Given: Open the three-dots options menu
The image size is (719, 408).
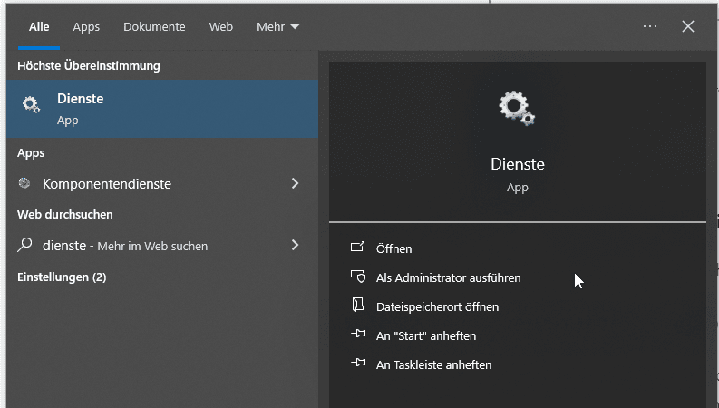Looking at the screenshot, I should 649,26.
